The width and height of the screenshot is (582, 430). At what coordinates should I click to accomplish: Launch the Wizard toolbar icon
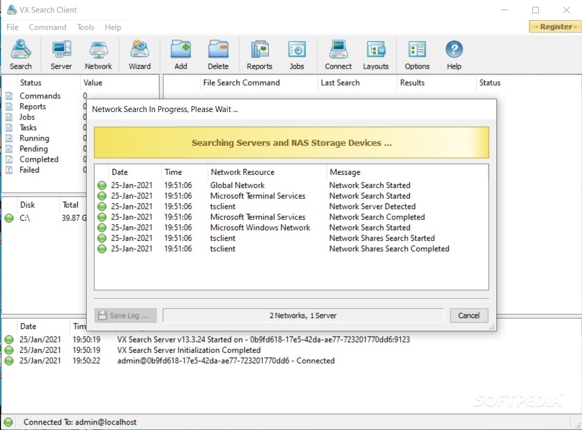coord(140,54)
